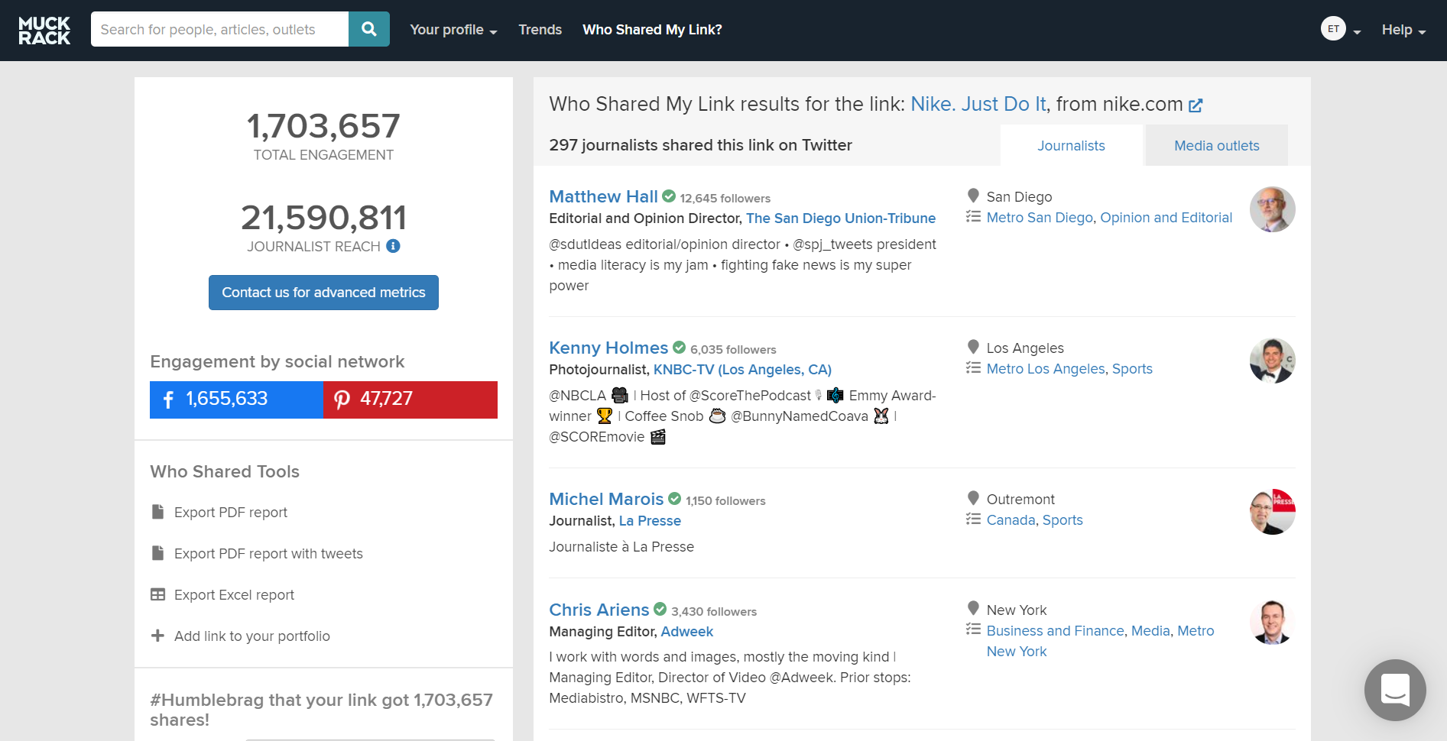Focus the search people, articles, outlets field

tap(219, 29)
